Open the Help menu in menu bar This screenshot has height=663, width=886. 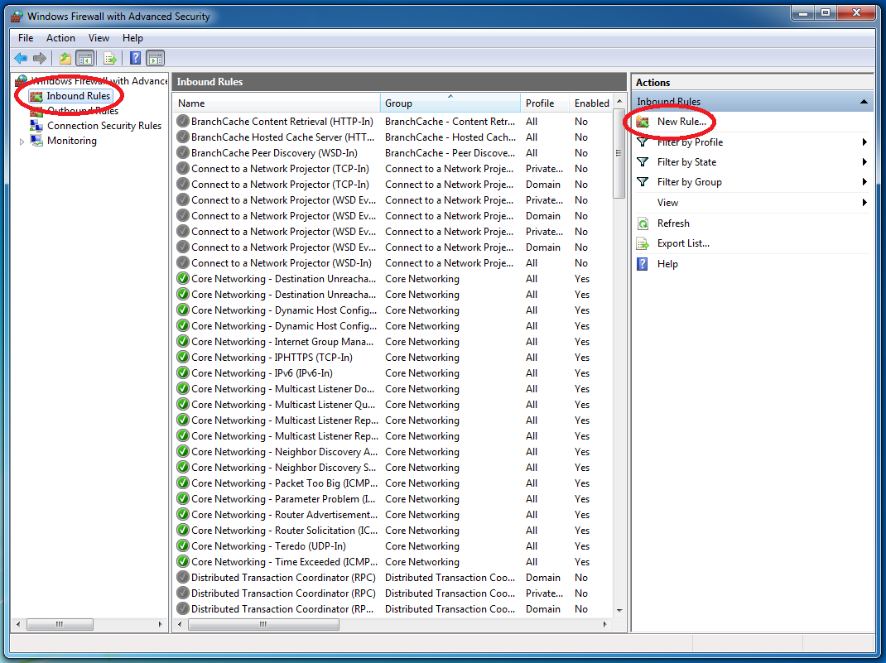pos(132,38)
